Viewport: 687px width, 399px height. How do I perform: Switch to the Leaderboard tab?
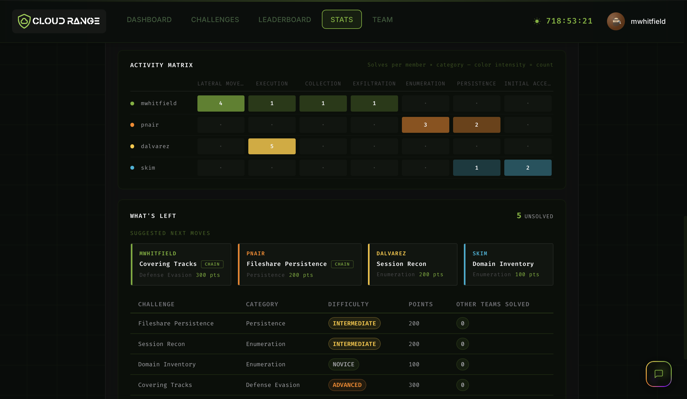[285, 20]
